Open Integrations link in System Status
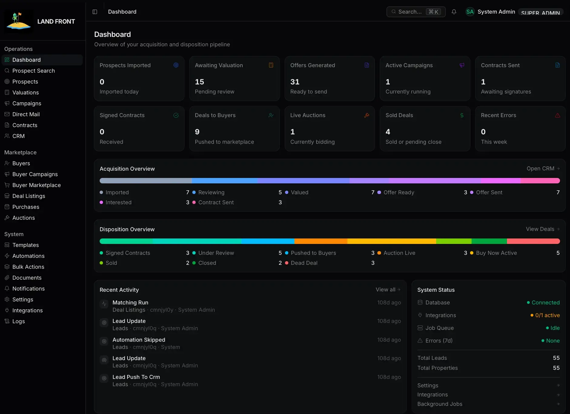 [x=489, y=395]
